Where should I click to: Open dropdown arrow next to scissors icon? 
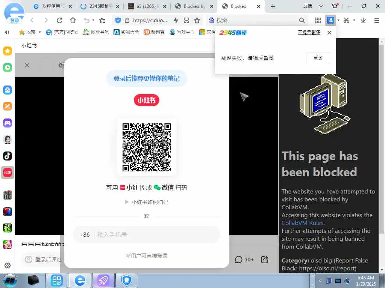click(354, 20)
